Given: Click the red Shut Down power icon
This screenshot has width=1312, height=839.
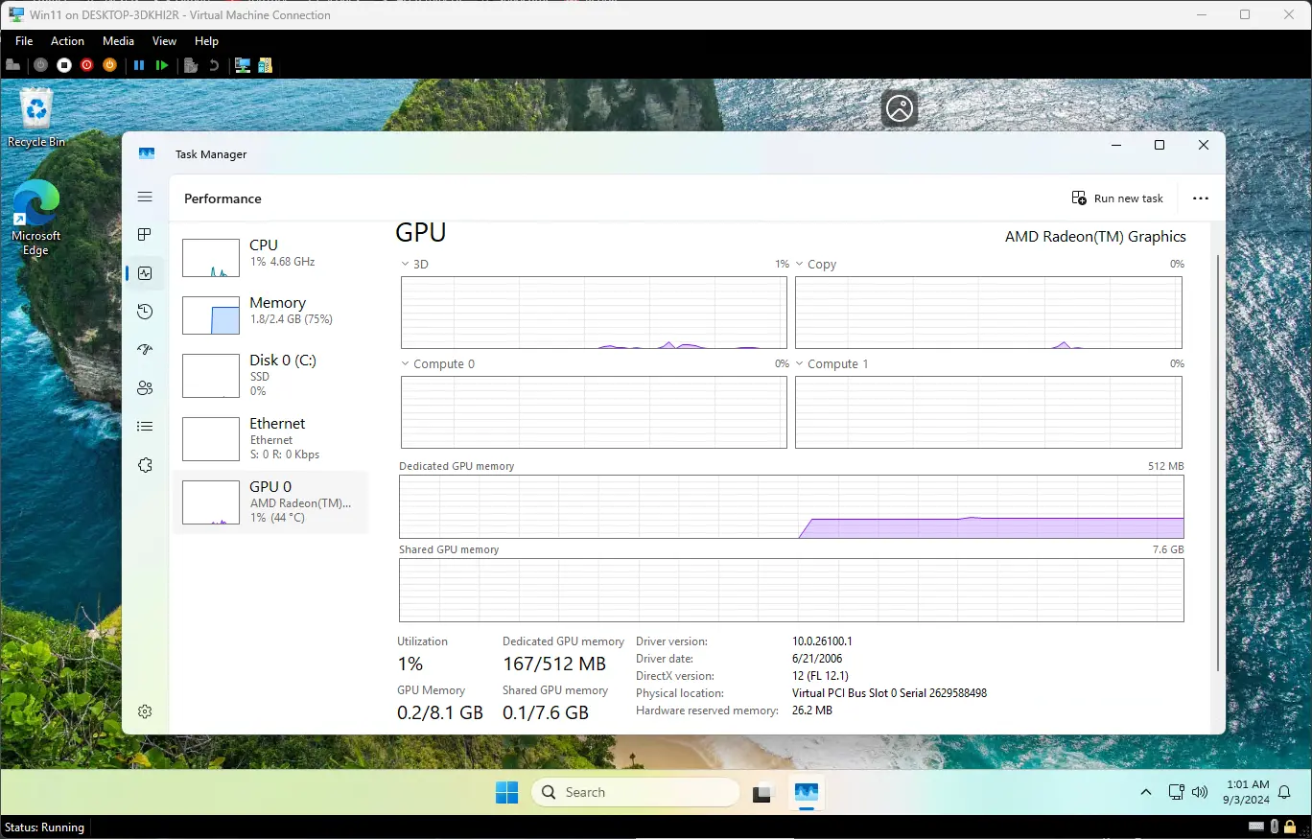Looking at the screenshot, I should (x=86, y=65).
